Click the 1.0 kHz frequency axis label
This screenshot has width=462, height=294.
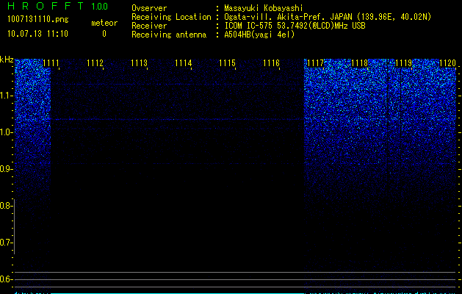coord(6,132)
